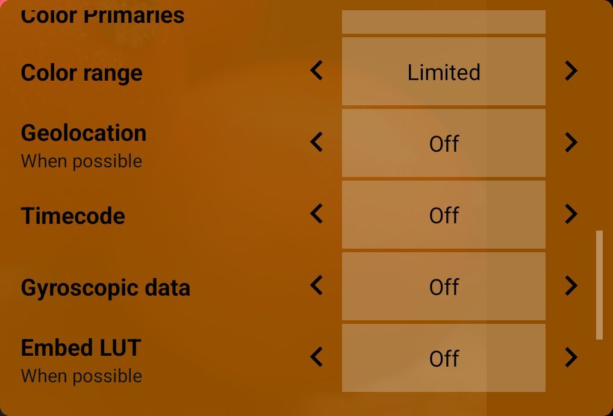Tap right arrow beside Timecode
The height and width of the screenshot is (416, 613).
(x=571, y=214)
